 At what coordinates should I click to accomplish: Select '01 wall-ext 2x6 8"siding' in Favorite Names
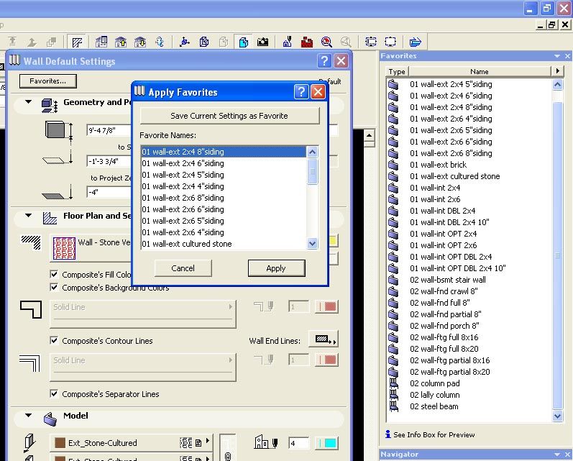click(x=183, y=198)
